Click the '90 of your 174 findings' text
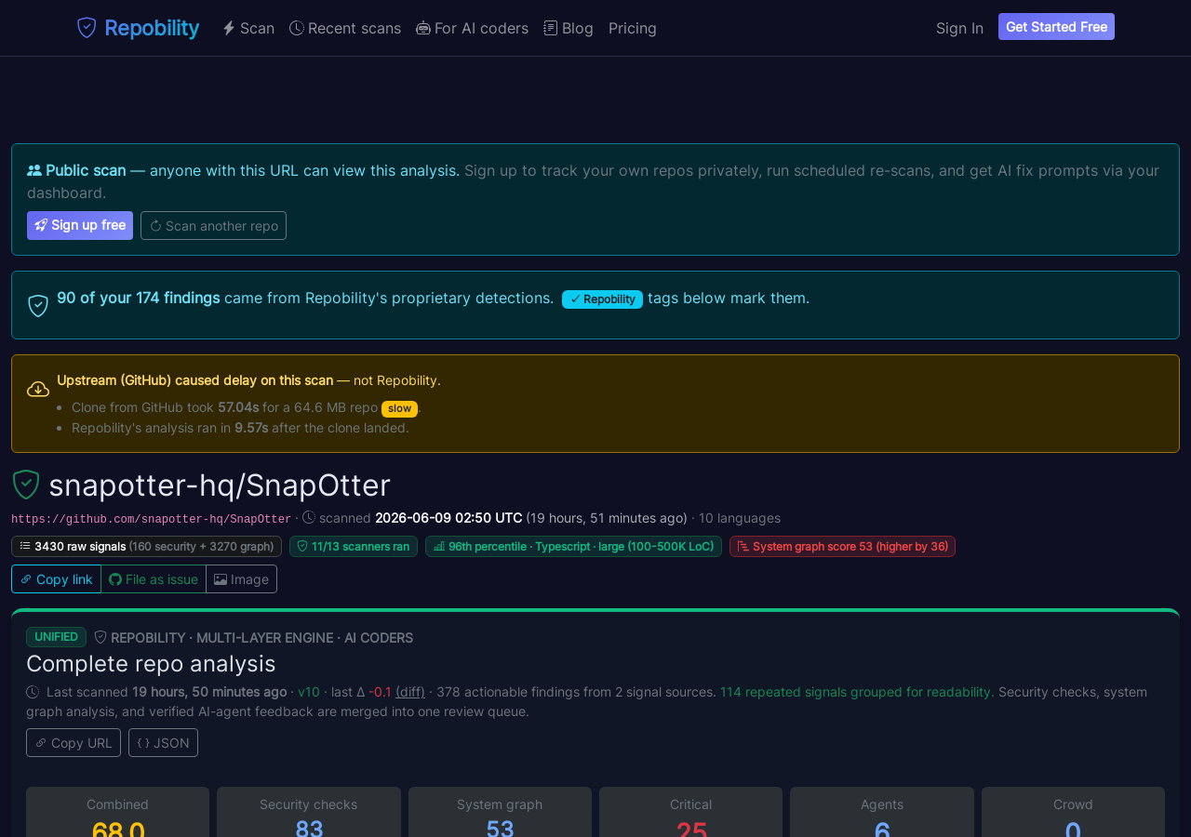 [139, 298]
